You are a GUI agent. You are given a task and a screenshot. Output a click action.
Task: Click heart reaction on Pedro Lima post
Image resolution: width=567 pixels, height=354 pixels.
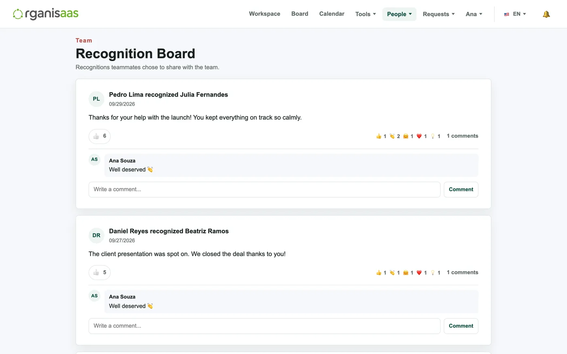[422, 136]
